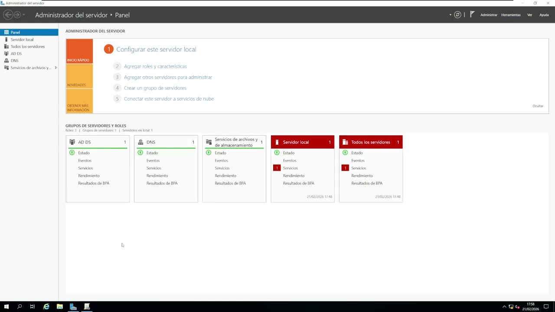Click the forward navigation arrow in the header
The image size is (555, 312).
(x=17, y=15)
